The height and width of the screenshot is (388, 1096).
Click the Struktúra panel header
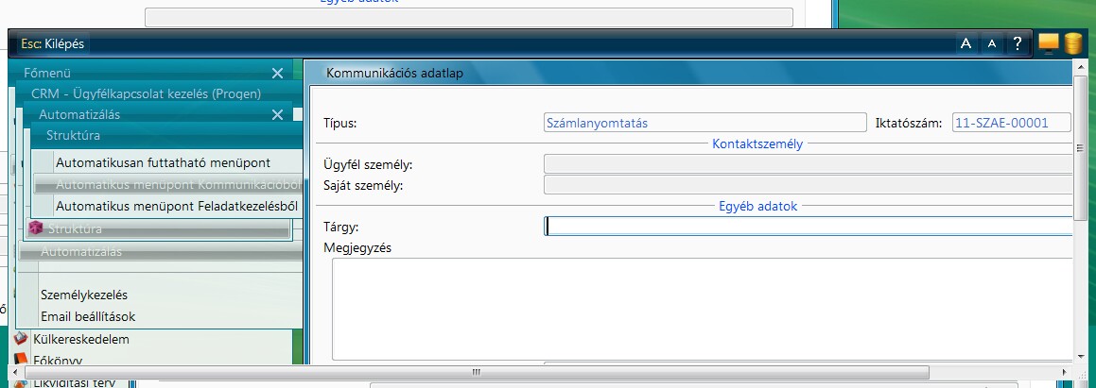click(167, 135)
